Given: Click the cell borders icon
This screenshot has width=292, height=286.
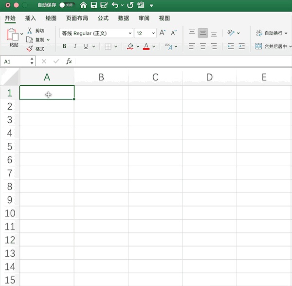Looking at the screenshot, I should (x=108, y=46).
